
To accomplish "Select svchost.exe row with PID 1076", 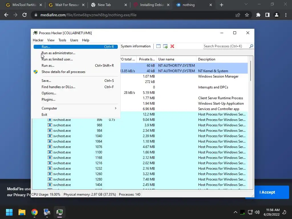I will pyautogui.click(x=140, y=147).
